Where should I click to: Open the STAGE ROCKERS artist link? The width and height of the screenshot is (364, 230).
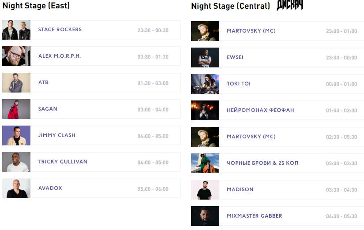pos(60,30)
